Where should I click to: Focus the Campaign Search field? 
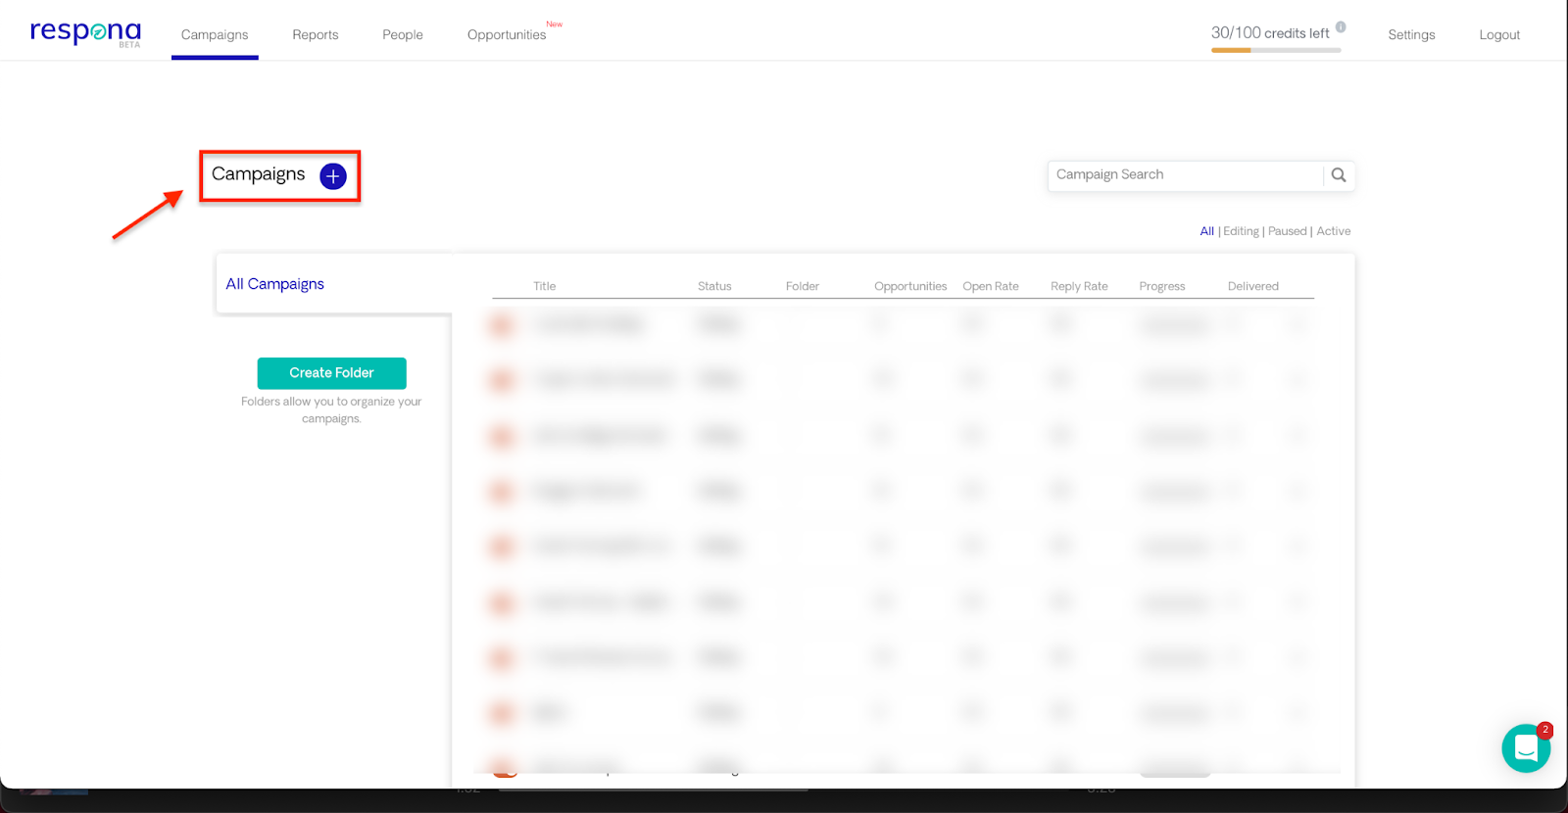point(1186,175)
